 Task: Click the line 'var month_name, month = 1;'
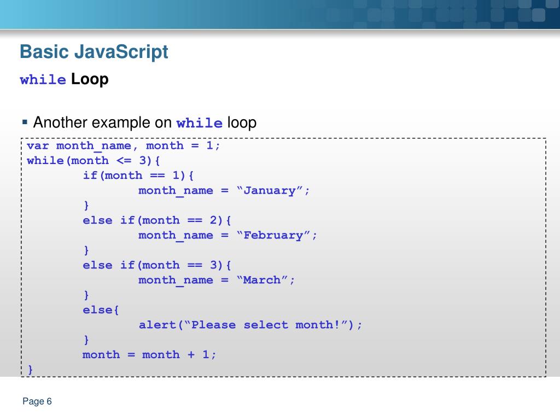(124, 145)
